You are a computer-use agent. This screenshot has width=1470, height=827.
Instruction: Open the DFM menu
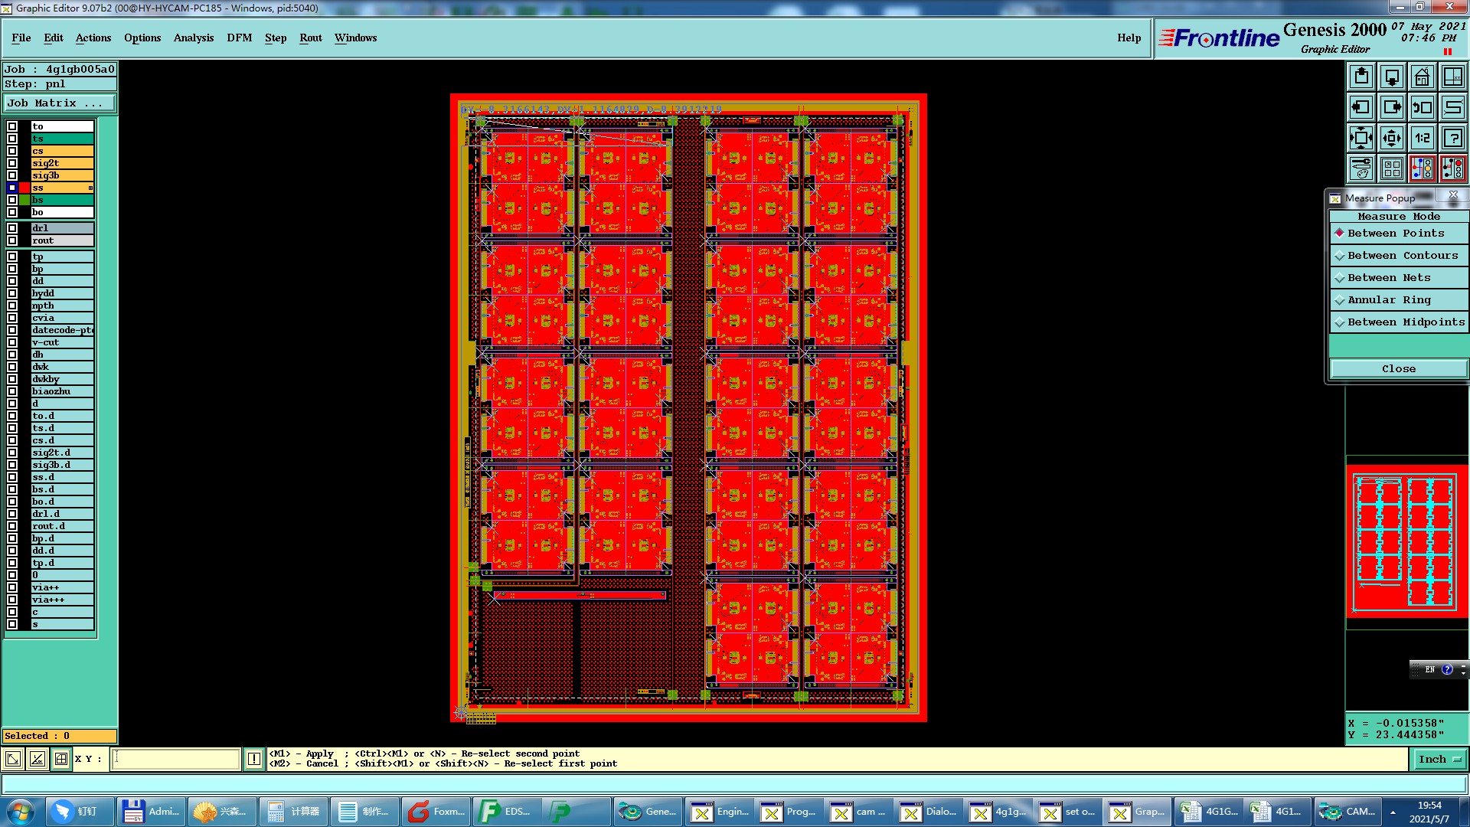(x=239, y=38)
